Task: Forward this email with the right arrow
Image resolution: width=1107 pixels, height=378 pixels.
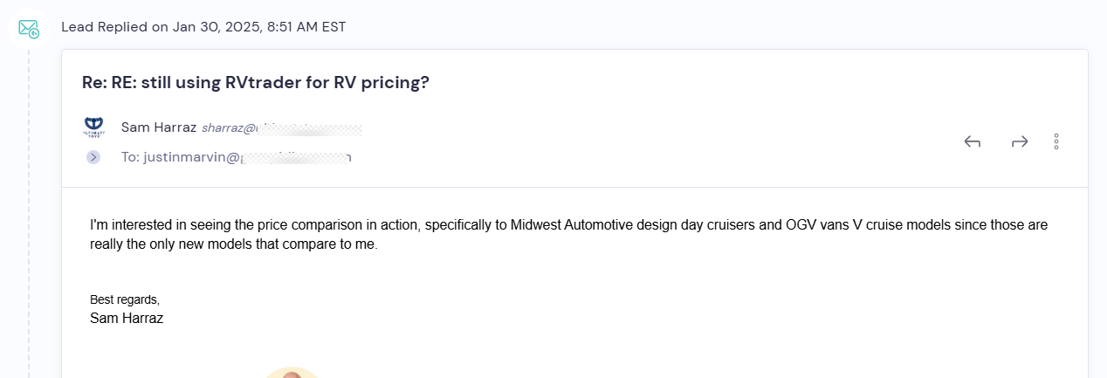Action: pos(1020,141)
